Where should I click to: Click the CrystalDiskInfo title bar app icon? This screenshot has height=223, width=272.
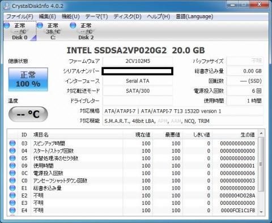(x=7, y=6)
